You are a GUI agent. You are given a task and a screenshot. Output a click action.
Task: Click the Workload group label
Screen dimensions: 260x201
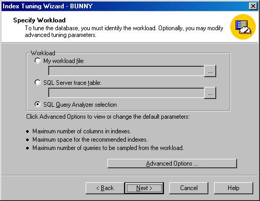pyautogui.click(x=43, y=53)
